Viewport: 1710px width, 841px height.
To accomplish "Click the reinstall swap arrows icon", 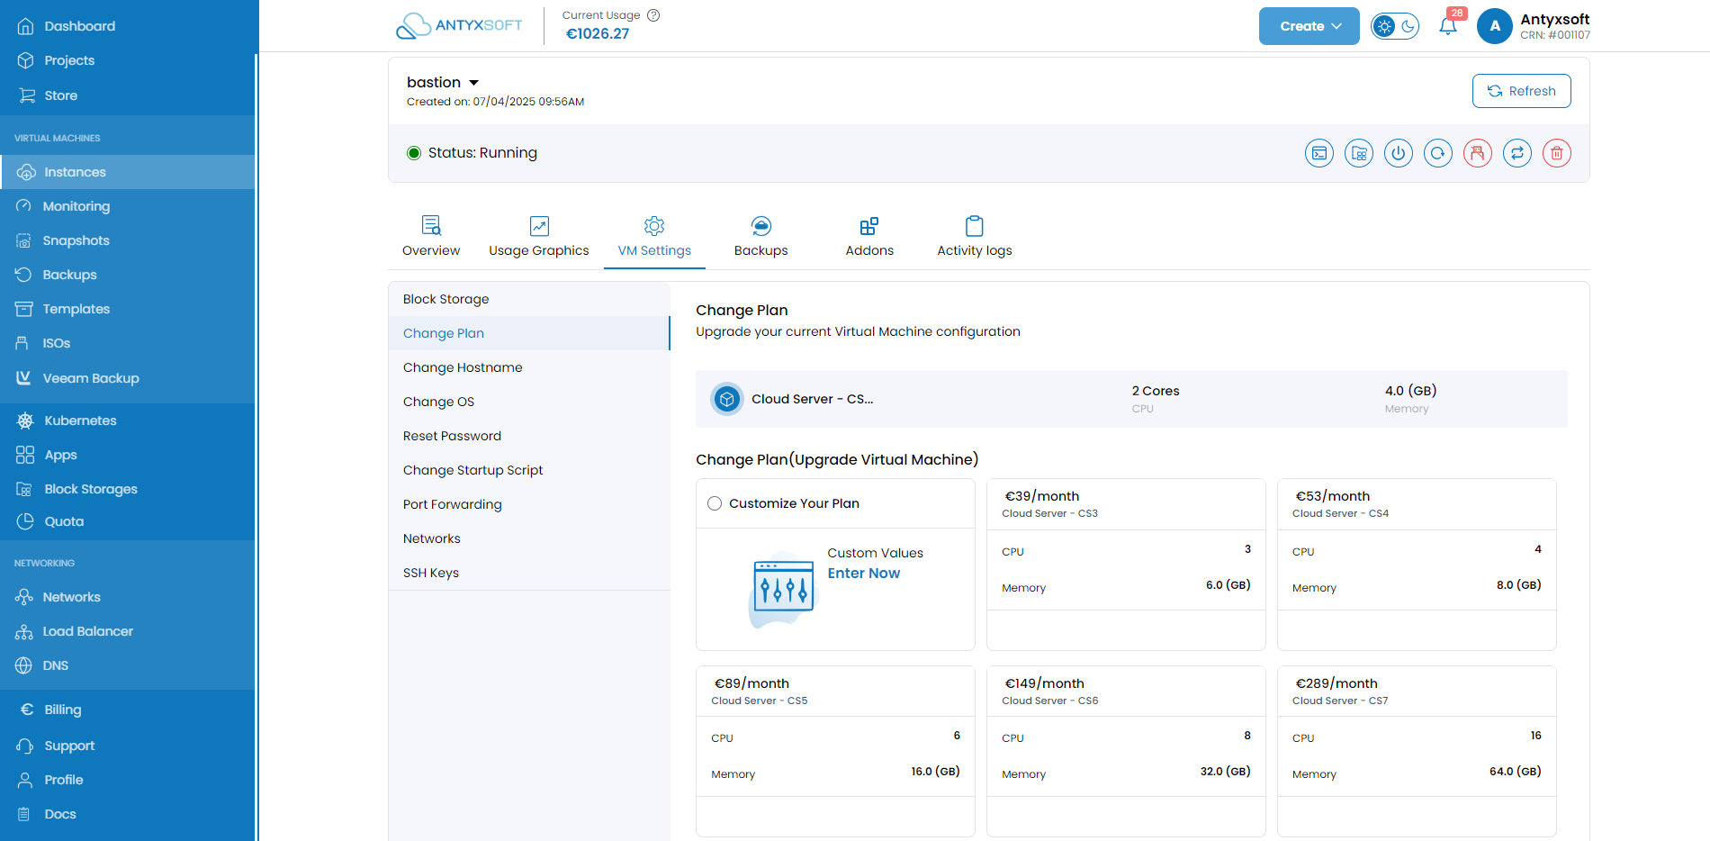I will click(1517, 153).
